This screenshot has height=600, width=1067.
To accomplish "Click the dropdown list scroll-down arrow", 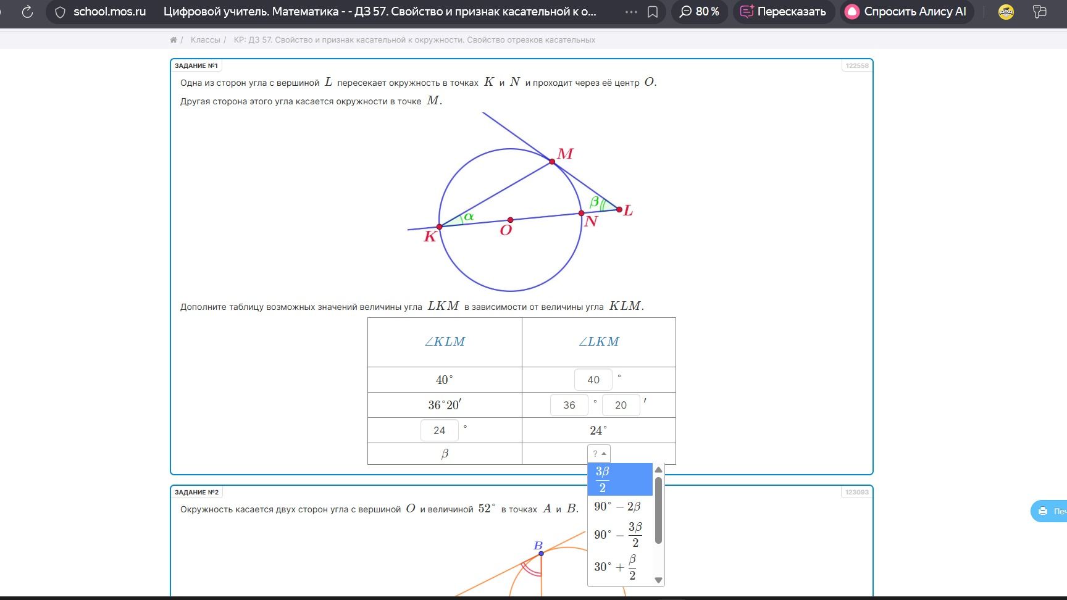I will (658, 580).
